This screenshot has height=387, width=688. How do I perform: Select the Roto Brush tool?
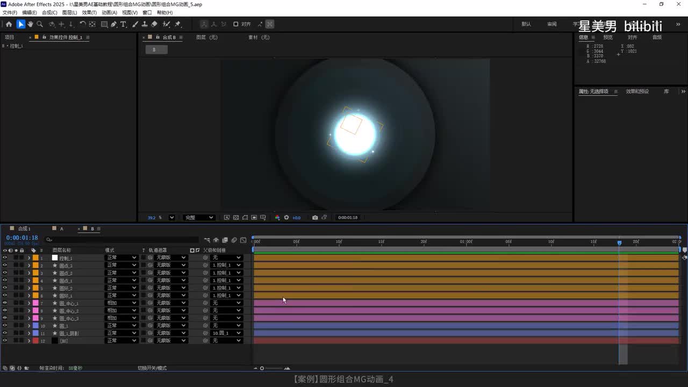[166, 24]
